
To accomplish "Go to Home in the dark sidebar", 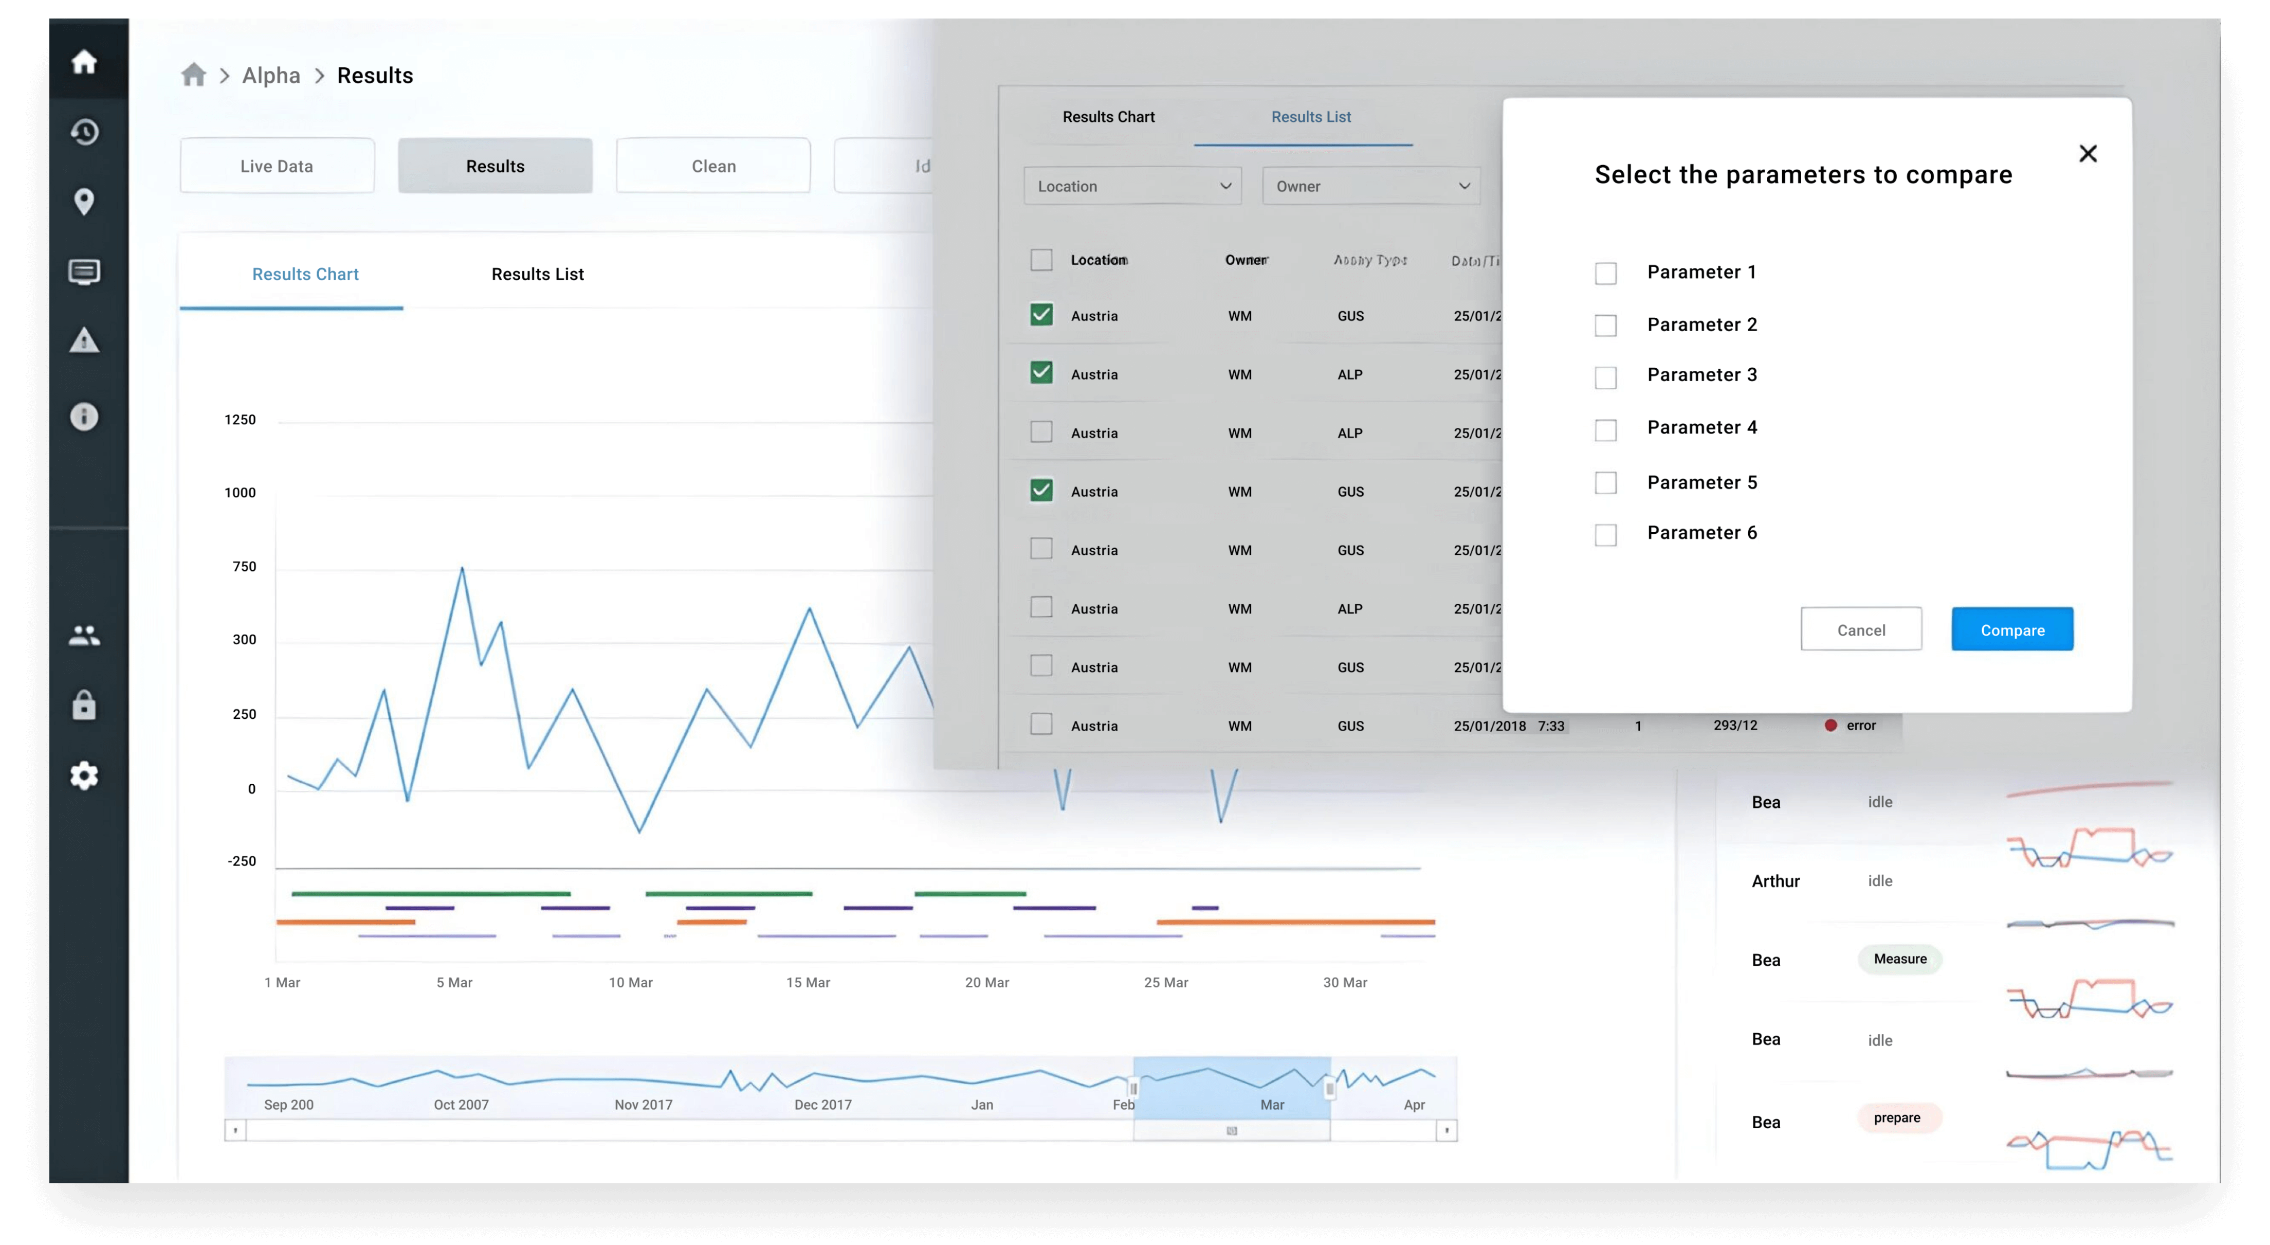I will coord(84,62).
